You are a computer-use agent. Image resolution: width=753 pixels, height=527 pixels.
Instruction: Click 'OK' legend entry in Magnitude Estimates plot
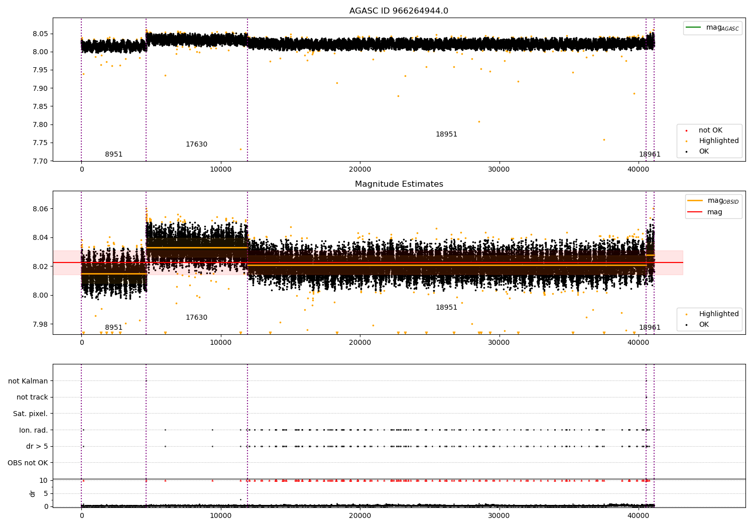click(704, 325)
